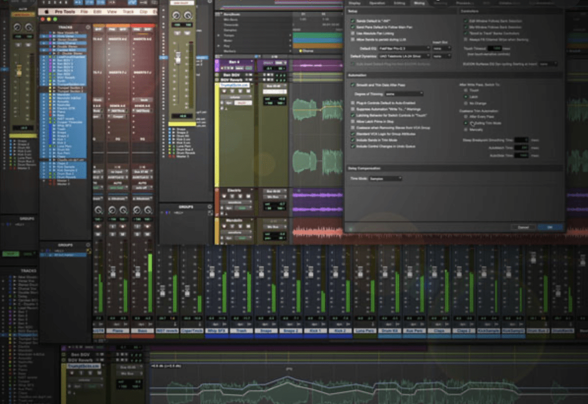Toggle Smooth and Thin Data After Pass
588x404 pixels.
(352, 85)
